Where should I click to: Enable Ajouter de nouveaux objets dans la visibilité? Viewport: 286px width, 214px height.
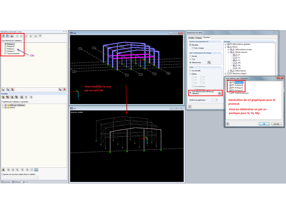pyautogui.click(x=2, y=174)
